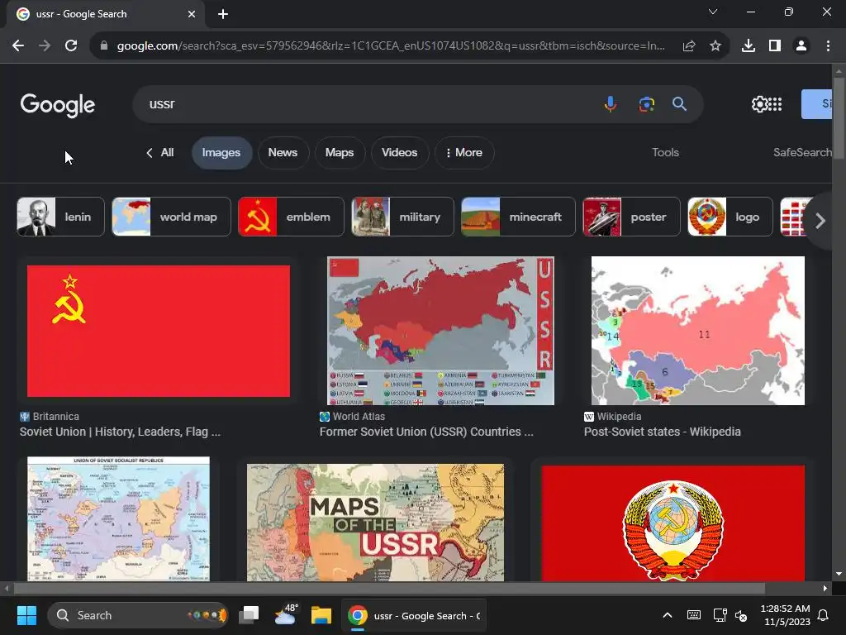Submit search with magnifier icon
The image size is (846, 635).
679,103
